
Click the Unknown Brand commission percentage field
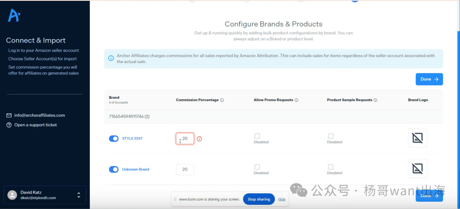point(185,169)
